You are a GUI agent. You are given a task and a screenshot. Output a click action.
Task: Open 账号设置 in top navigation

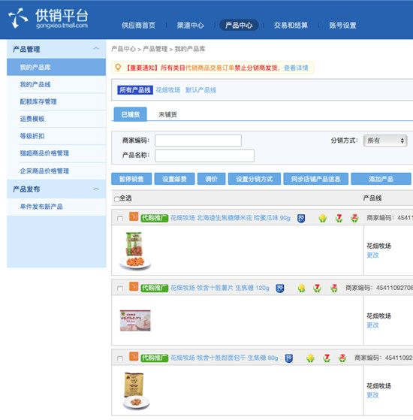pos(342,26)
